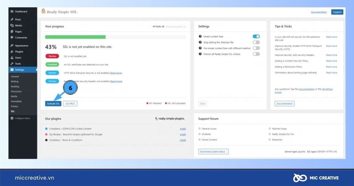Open Permalinks settings submenu item
Screen dimensions: 354x186
tap(16, 102)
